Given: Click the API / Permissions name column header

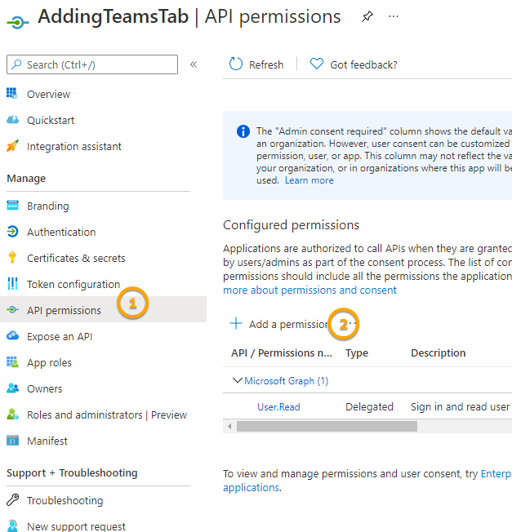Looking at the screenshot, I should [282, 353].
